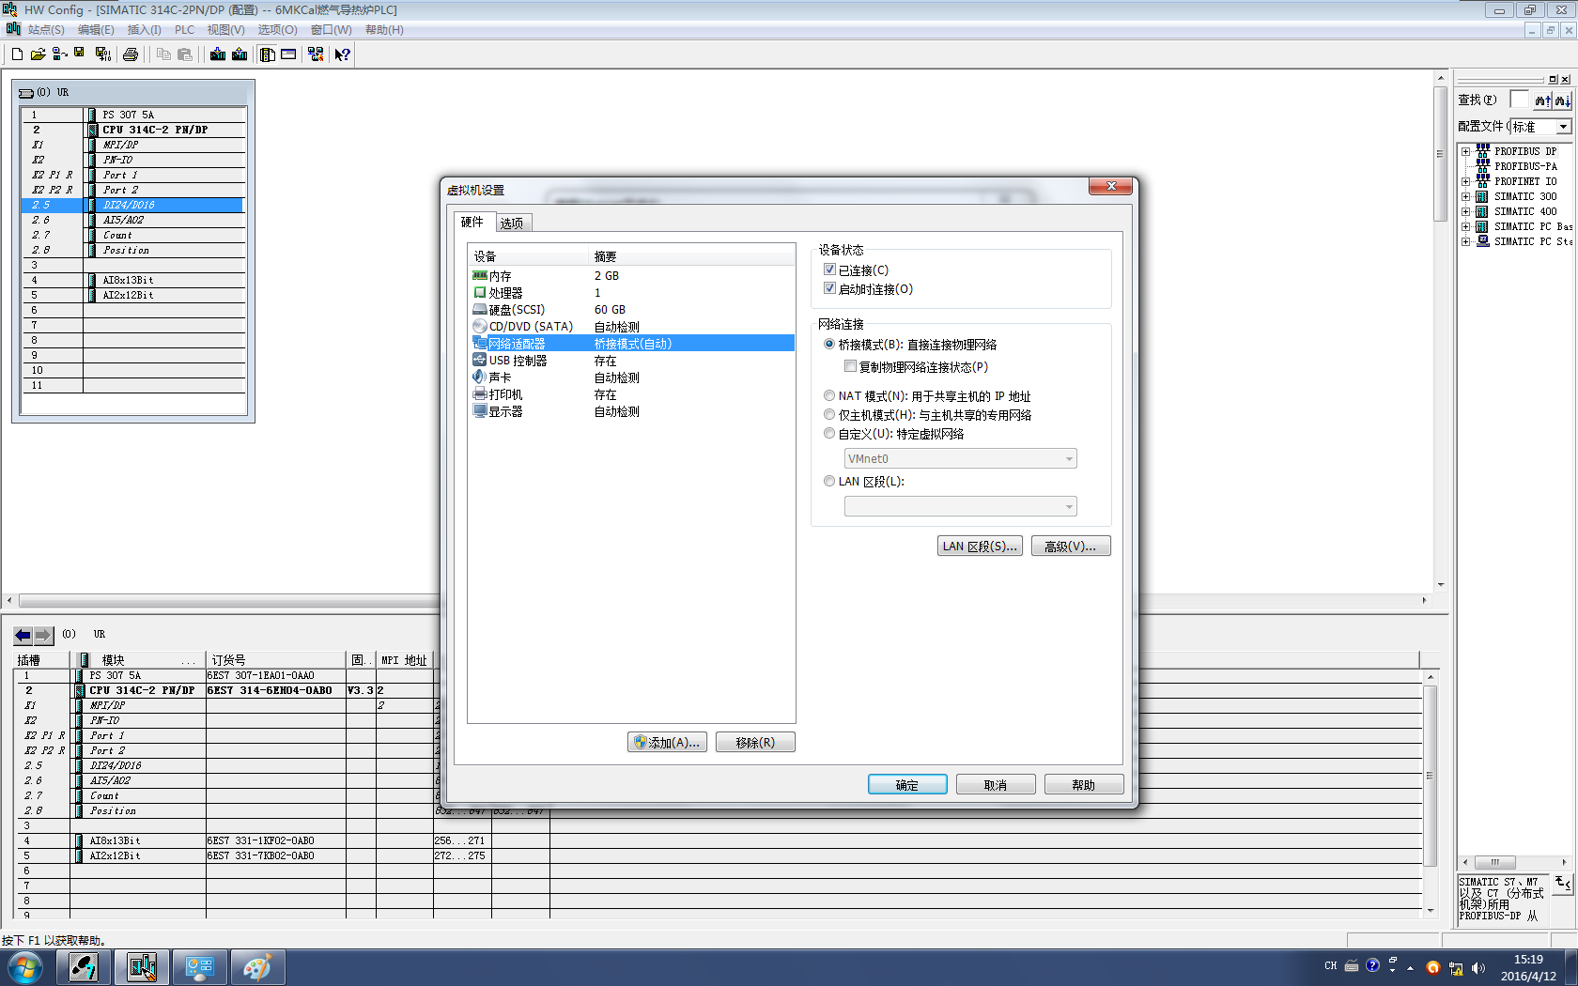Toggle the 已连接(C) checkbox

(x=830, y=270)
